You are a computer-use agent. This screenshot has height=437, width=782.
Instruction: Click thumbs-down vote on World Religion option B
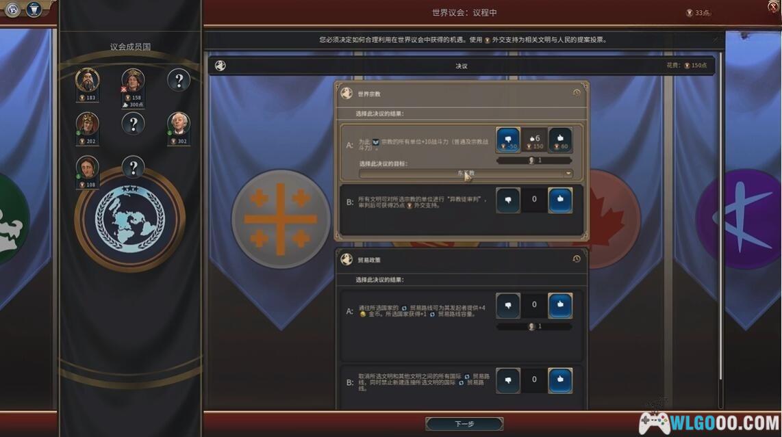click(x=507, y=200)
